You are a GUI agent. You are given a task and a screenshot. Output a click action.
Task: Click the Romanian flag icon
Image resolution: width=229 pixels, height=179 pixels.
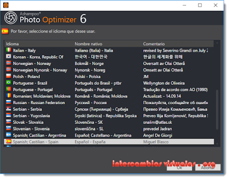9,95
